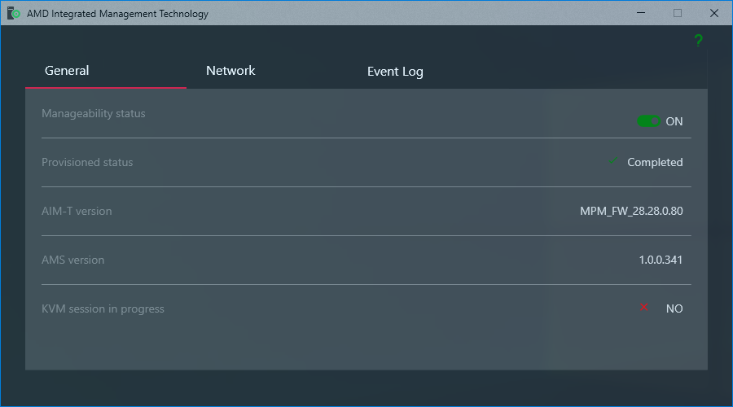Select the AMS version value 1.0.0.341

[661, 260]
